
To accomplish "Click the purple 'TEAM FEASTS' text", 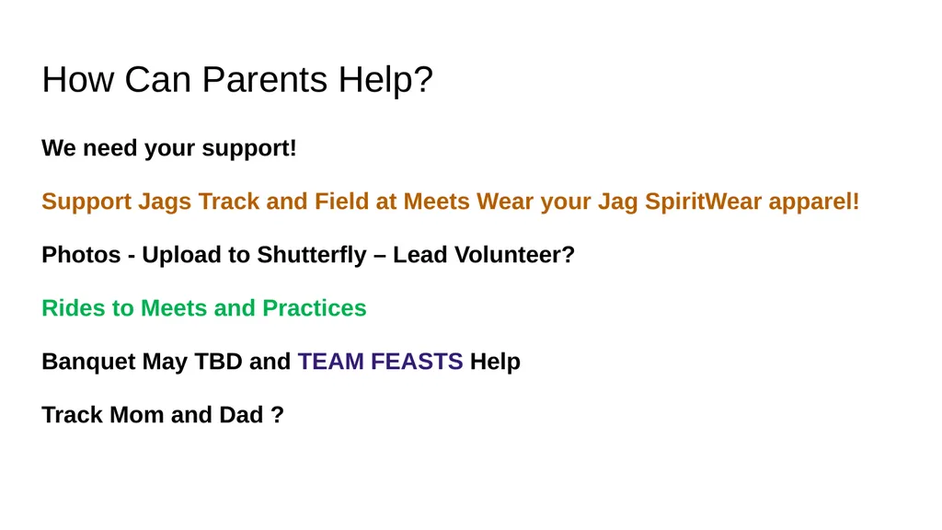I will tap(380, 362).
